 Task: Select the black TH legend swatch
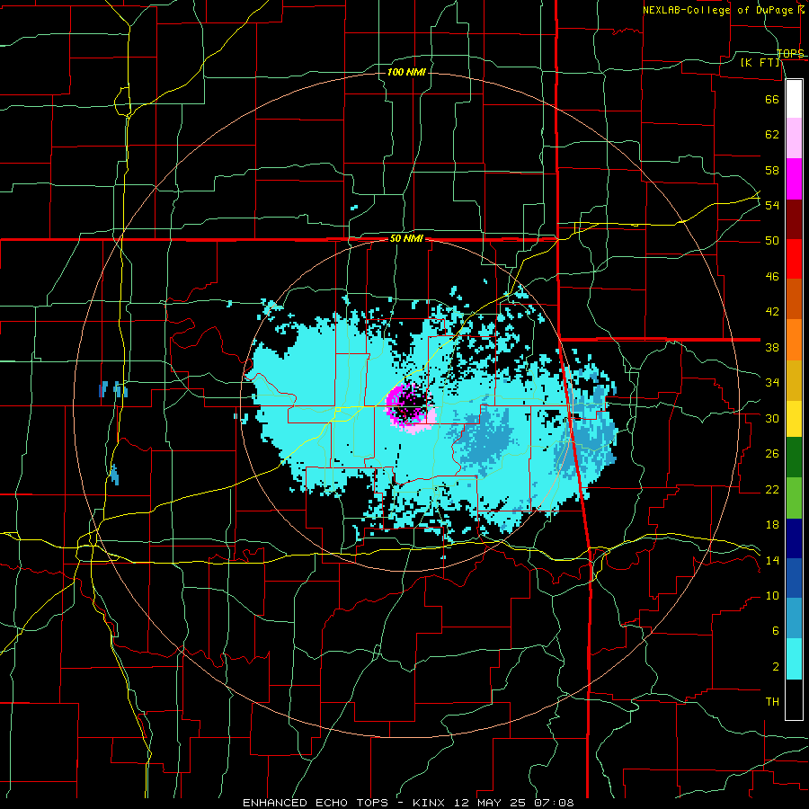point(794,699)
